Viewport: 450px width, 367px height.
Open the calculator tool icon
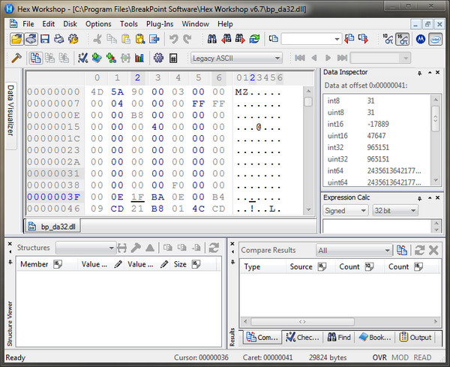coord(173,58)
